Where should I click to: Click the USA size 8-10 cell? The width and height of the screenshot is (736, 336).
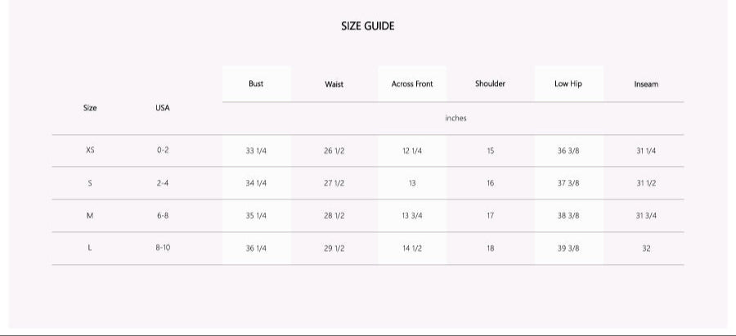(163, 248)
